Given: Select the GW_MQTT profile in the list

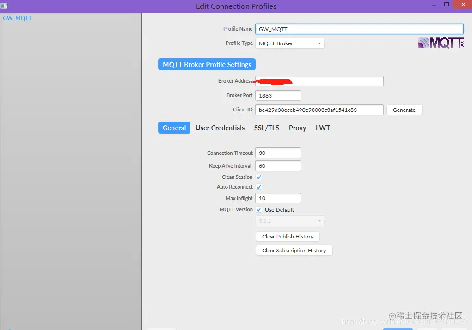Looking at the screenshot, I should [x=17, y=18].
